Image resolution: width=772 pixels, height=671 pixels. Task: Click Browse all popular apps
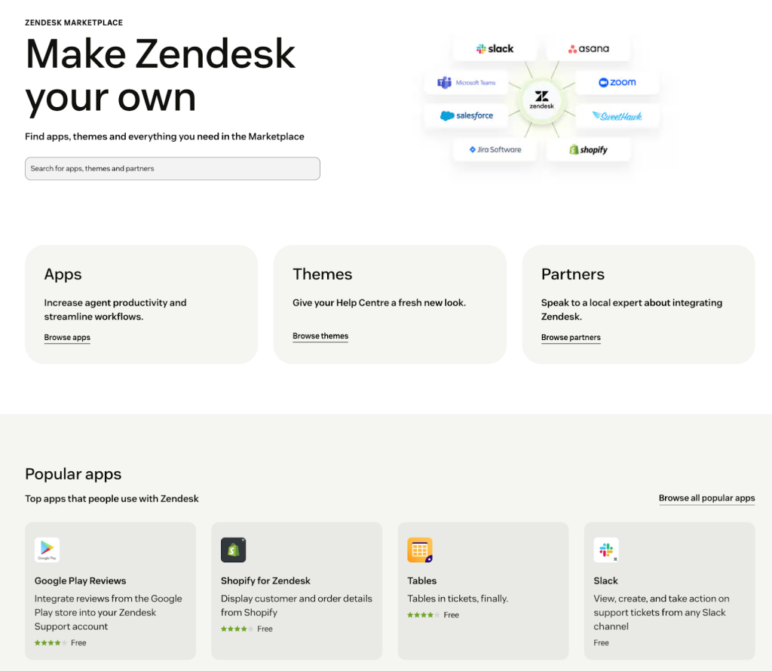click(x=706, y=498)
